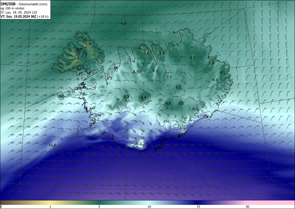Select the 6.0 value on the peninsula tip
295x209 pixels.
click(61, 96)
